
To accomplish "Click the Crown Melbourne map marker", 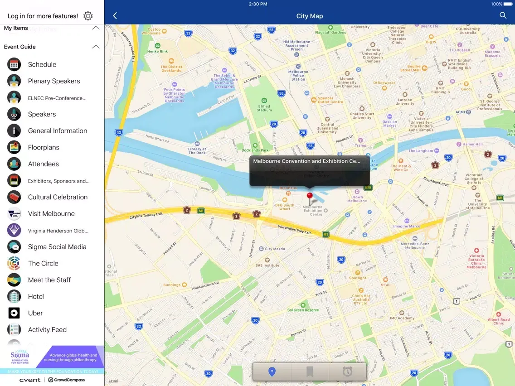I will coord(357,192).
